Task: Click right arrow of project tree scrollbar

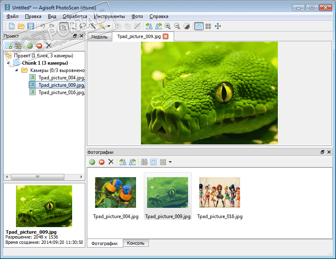Action: pos(81,177)
